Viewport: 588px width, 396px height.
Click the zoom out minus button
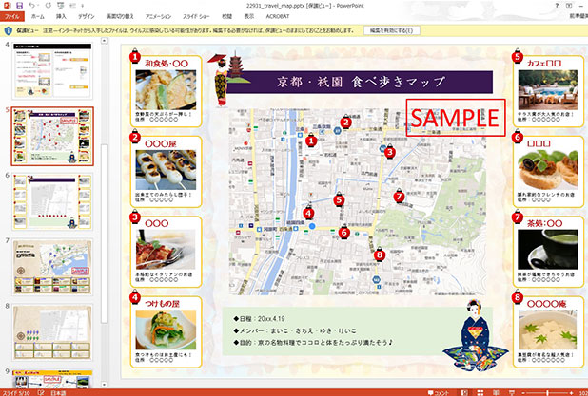[523, 392]
